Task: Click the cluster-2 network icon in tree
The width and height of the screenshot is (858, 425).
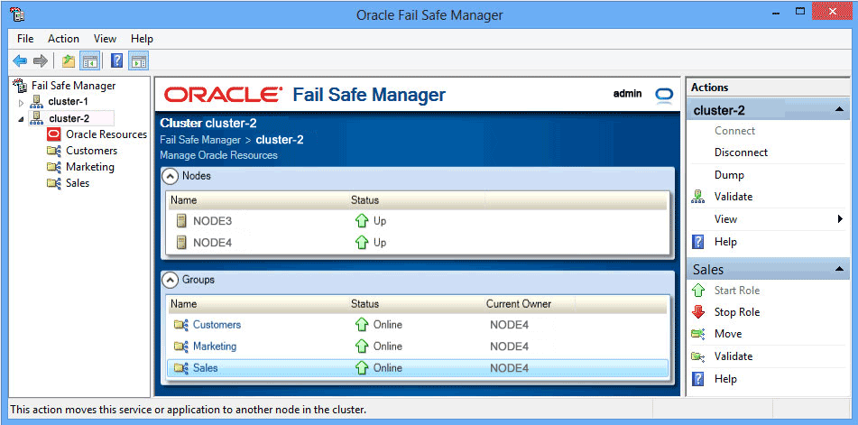Action: pyautogui.click(x=37, y=117)
